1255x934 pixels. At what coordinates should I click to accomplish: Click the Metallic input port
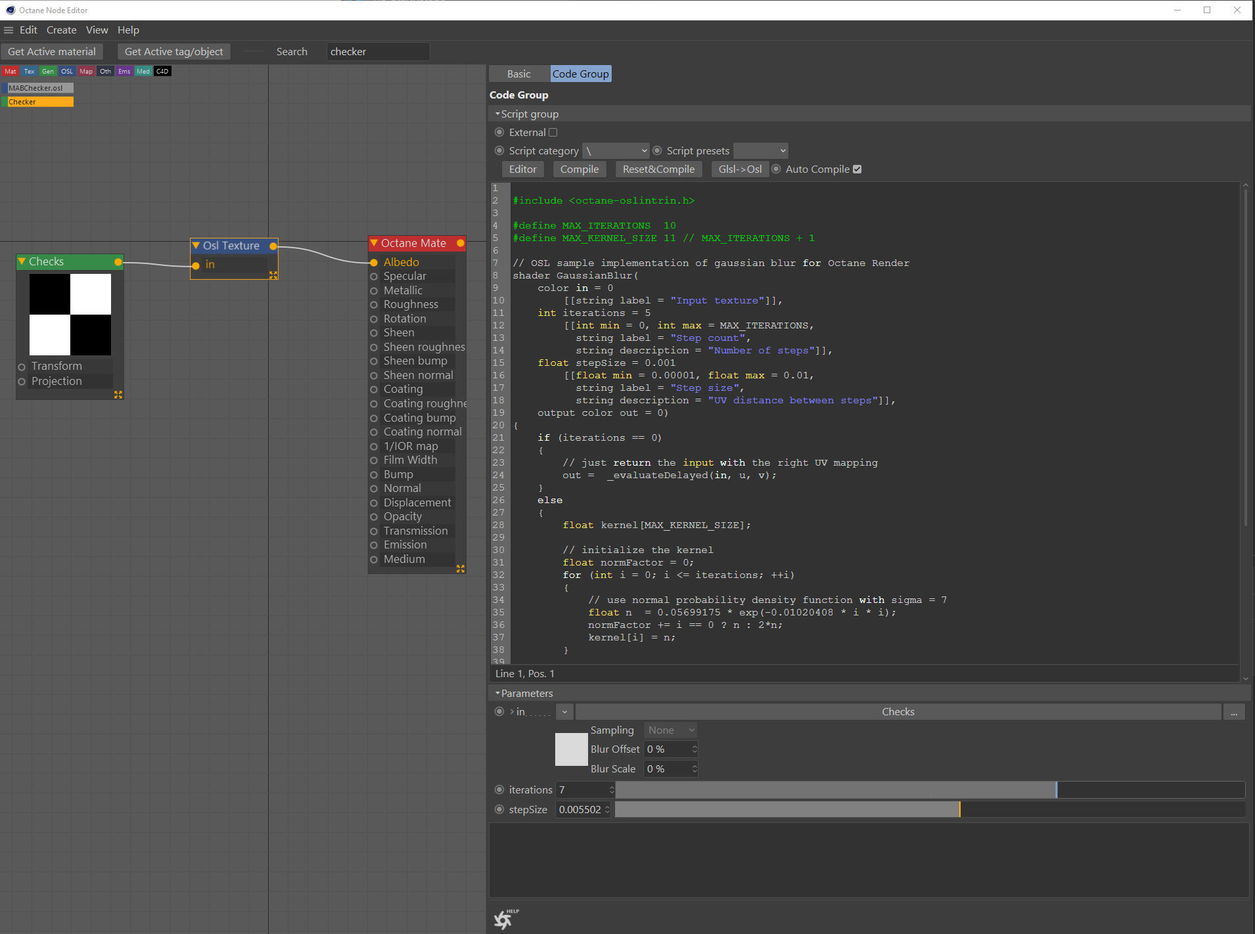point(374,291)
